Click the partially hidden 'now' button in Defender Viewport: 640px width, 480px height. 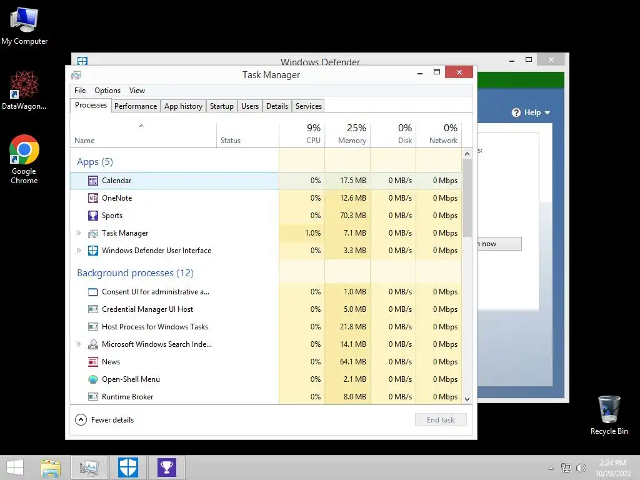(499, 244)
